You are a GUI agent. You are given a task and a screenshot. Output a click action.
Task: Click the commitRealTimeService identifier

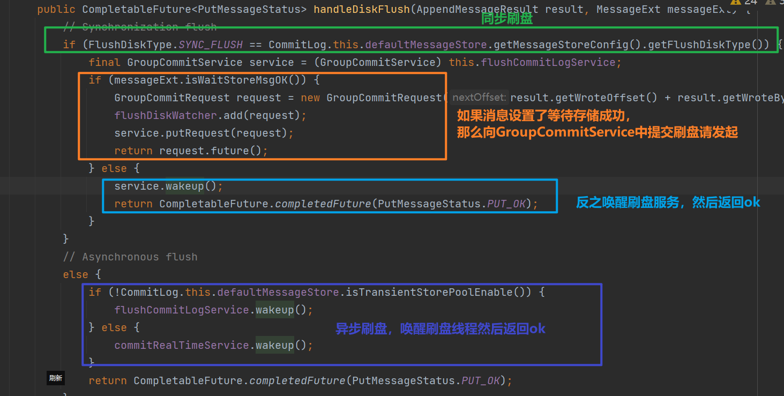182,345
